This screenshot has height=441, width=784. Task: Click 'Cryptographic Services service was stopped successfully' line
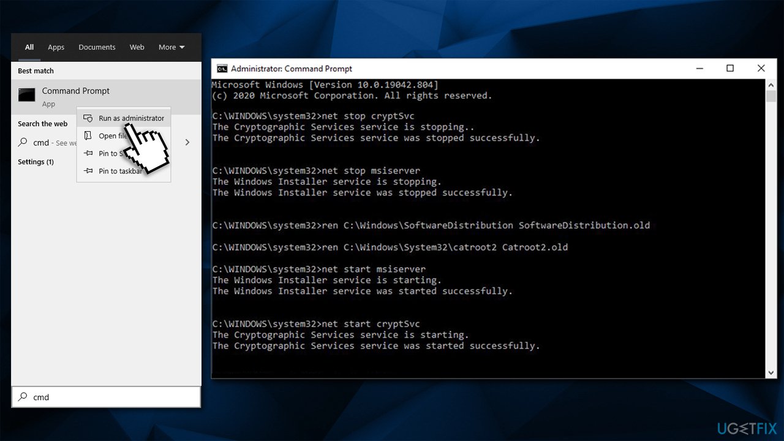pos(376,138)
